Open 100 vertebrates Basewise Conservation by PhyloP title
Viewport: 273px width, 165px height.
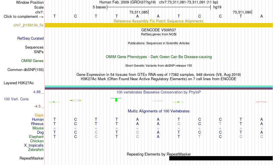[159, 92]
